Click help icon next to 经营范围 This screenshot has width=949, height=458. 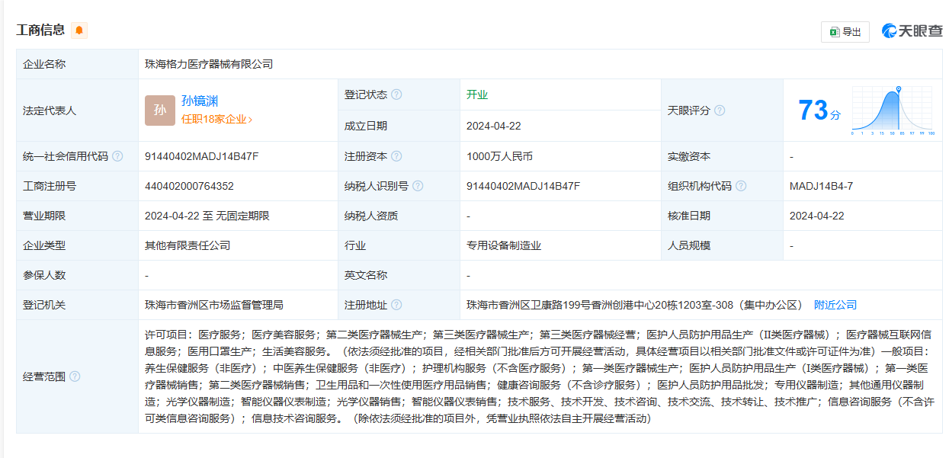[75, 376]
